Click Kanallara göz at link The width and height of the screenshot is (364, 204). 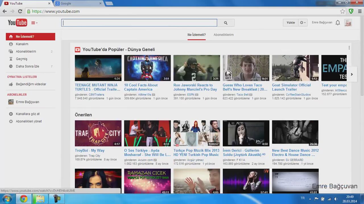28,114
